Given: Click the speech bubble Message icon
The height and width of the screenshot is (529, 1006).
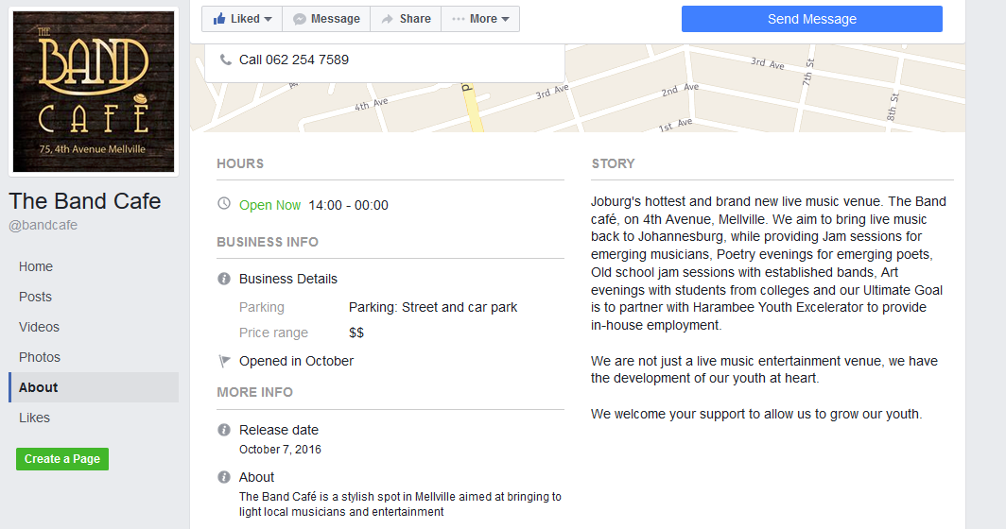Looking at the screenshot, I should [299, 19].
